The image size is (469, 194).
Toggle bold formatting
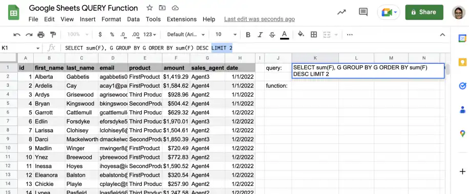tap(248, 35)
